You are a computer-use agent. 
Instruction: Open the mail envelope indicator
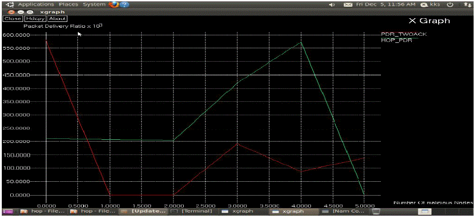348,5
